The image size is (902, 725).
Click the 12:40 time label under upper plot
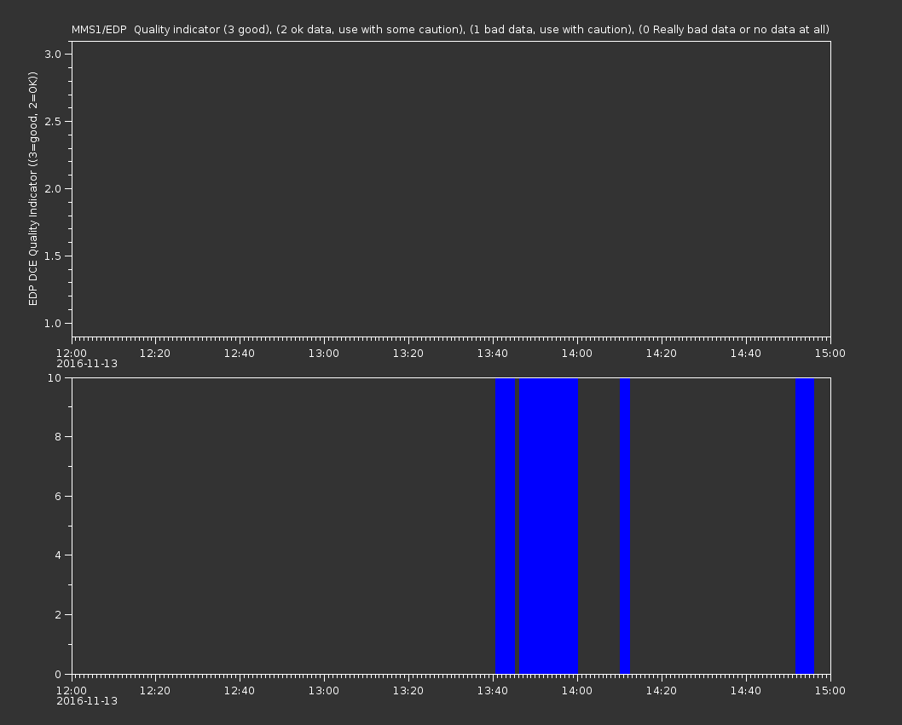tap(240, 353)
